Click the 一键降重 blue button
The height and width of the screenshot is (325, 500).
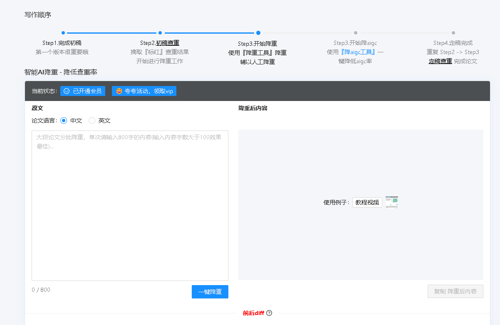pyautogui.click(x=210, y=292)
